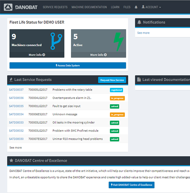190x193 pixels.
Task: Click Request New Service button
Action: (x=112, y=80)
